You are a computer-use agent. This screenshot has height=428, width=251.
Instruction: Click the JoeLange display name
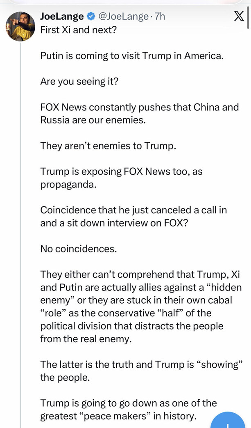click(62, 17)
